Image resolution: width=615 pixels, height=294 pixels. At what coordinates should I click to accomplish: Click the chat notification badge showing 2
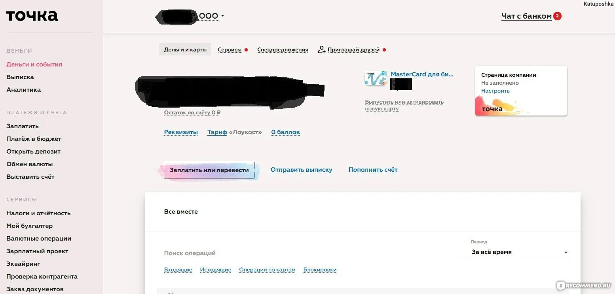[x=557, y=16]
